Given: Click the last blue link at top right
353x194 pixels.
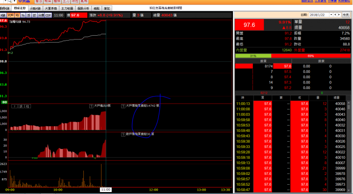Looking at the screenshot, I should tap(344, 1).
